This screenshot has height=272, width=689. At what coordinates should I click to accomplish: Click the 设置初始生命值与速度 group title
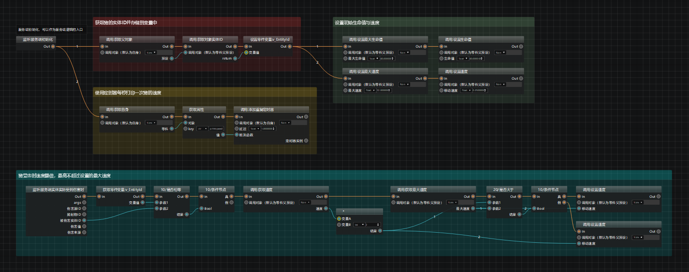click(357, 22)
